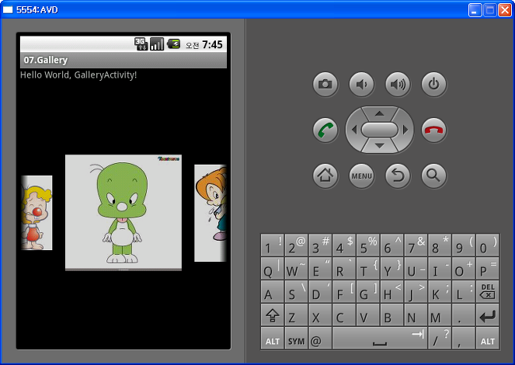The height and width of the screenshot is (365, 515).
Task: Click the Shift arrow key
Action: [273, 315]
